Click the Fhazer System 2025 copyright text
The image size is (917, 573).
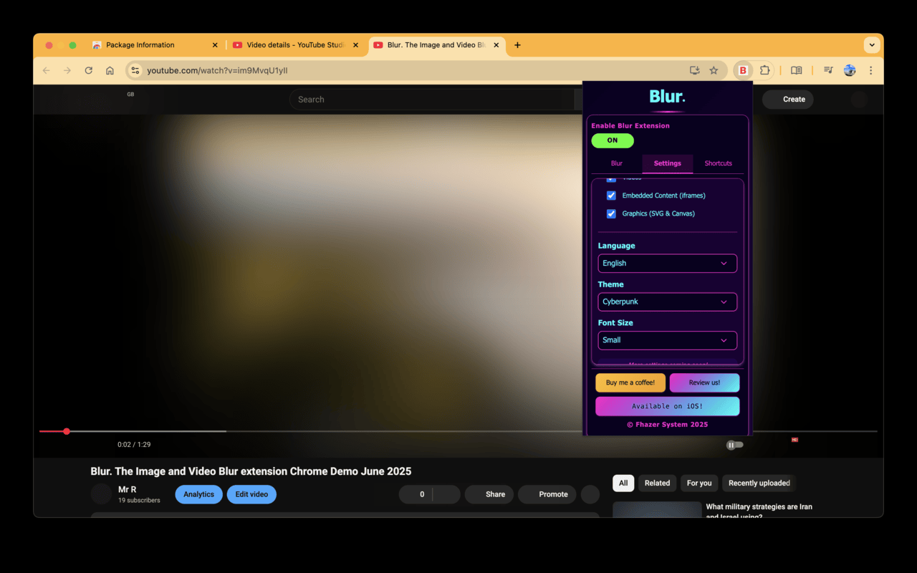668,424
